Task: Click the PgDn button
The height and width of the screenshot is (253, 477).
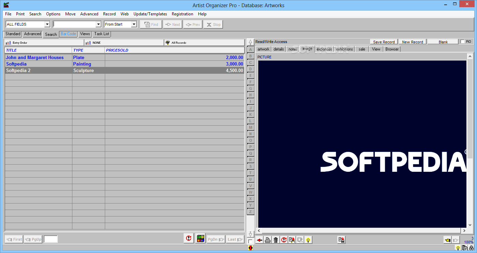Action: pyautogui.click(x=216, y=239)
